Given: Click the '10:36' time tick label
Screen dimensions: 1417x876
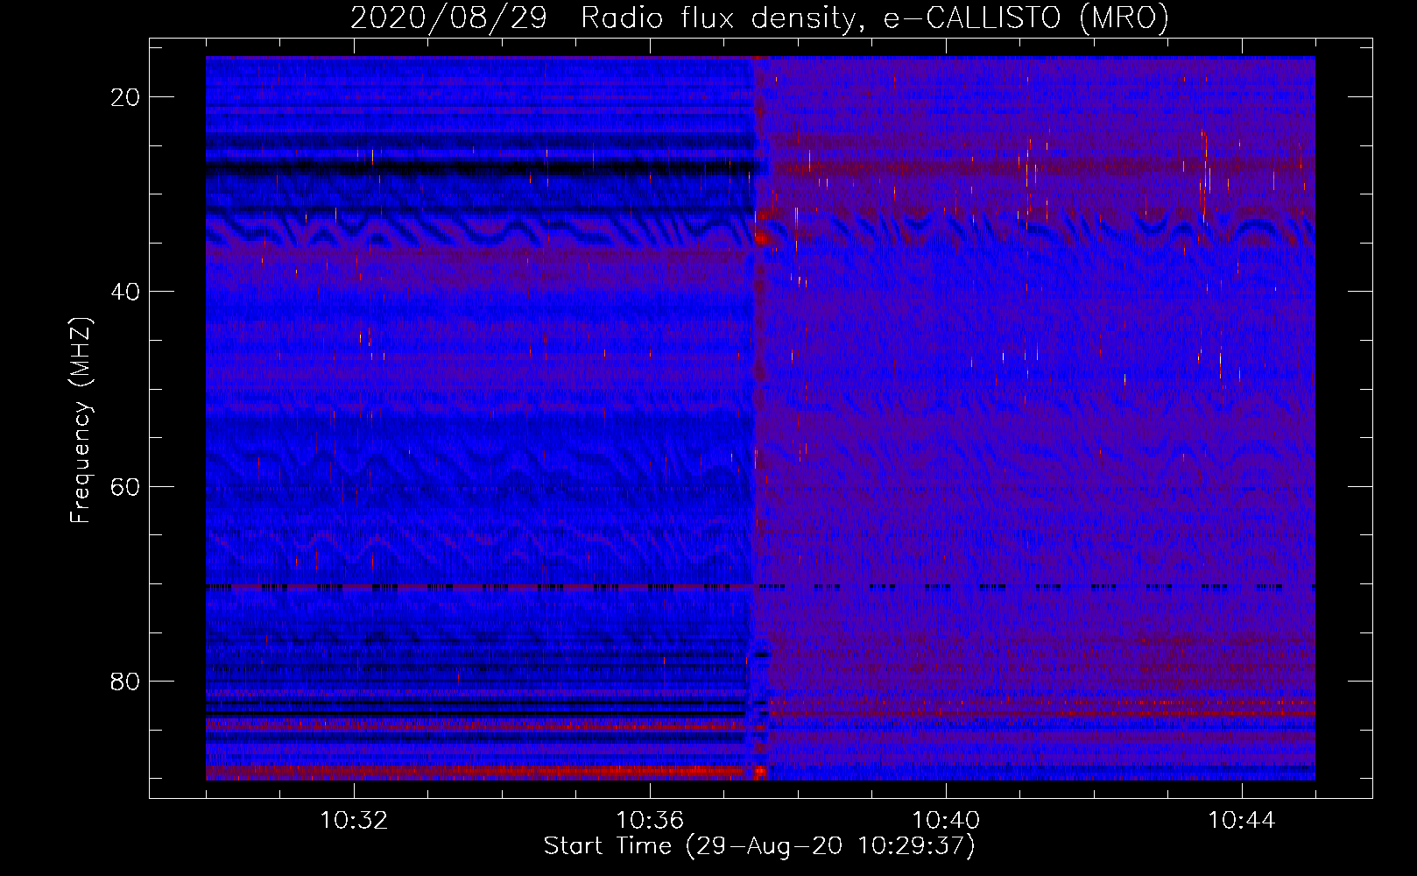Looking at the screenshot, I should coord(650,821).
